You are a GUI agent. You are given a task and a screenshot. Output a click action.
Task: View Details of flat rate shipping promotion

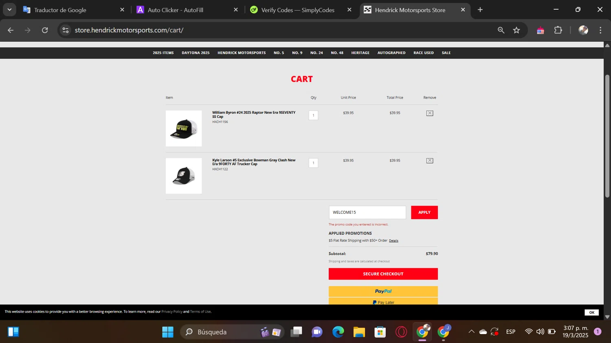tap(393, 241)
